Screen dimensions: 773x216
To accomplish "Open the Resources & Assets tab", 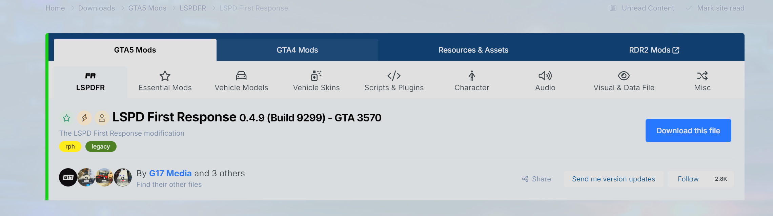I will tap(473, 50).
